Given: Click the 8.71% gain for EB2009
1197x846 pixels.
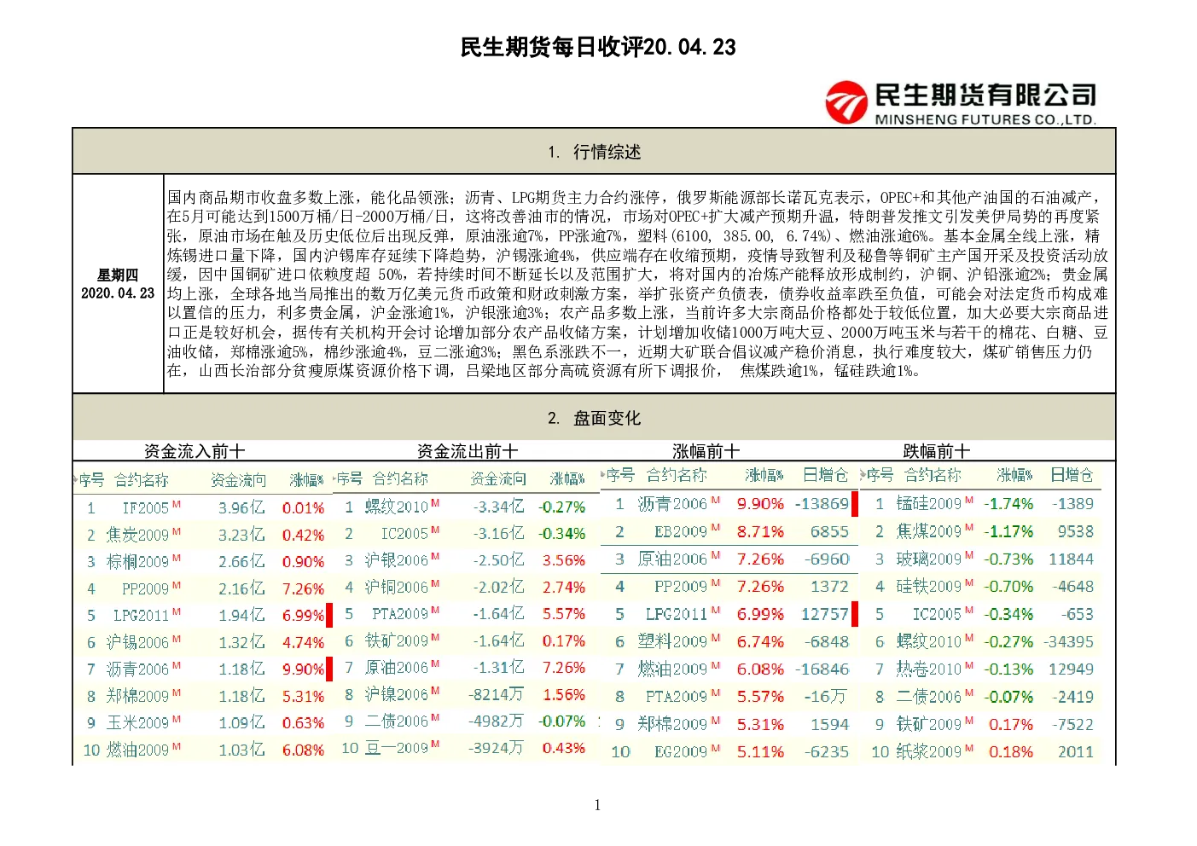Looking at the screenshot, I should (760, 532).
